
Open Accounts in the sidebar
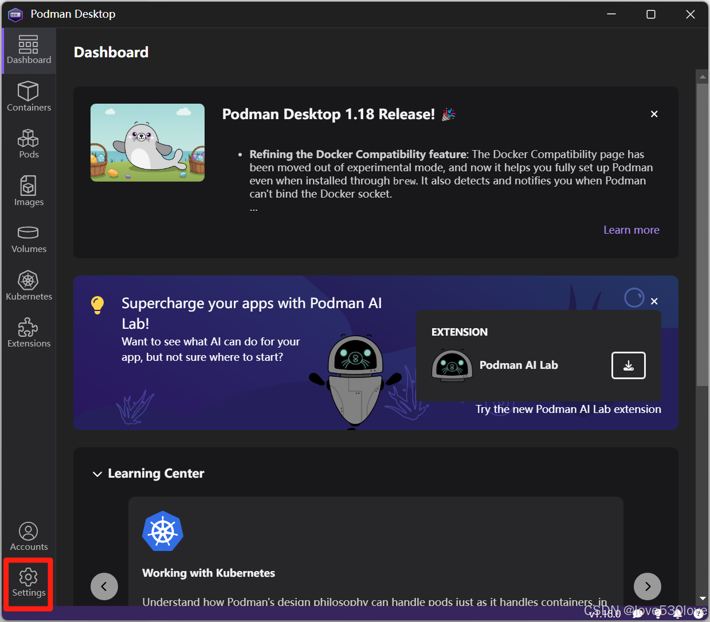(29, 537)
